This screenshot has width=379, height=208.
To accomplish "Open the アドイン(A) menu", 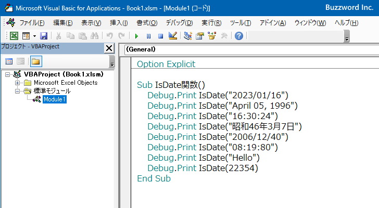I will tap(273, 23).
